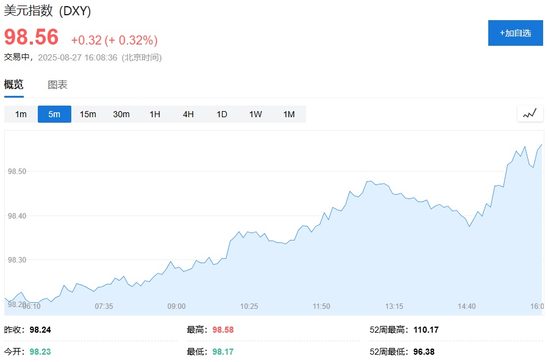This screenshot has height=362, width=548.
Task: Switch chart to 15m interval
Action: click(88, 114)
